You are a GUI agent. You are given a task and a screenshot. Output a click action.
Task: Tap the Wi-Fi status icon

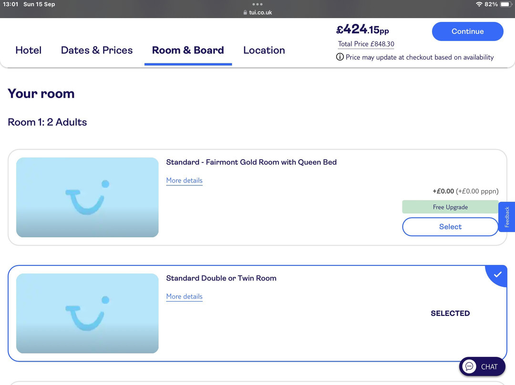479,4
